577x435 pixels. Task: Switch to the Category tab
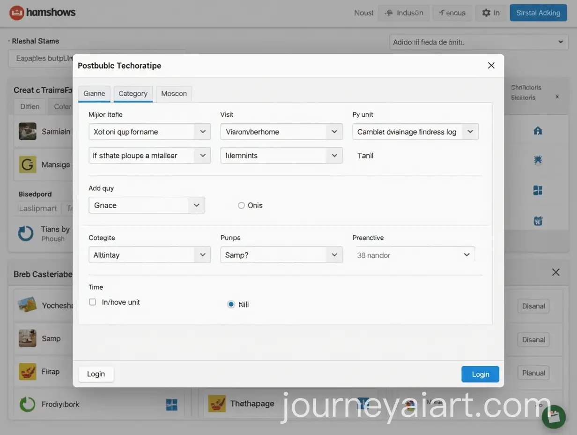[x=133, y=93]
